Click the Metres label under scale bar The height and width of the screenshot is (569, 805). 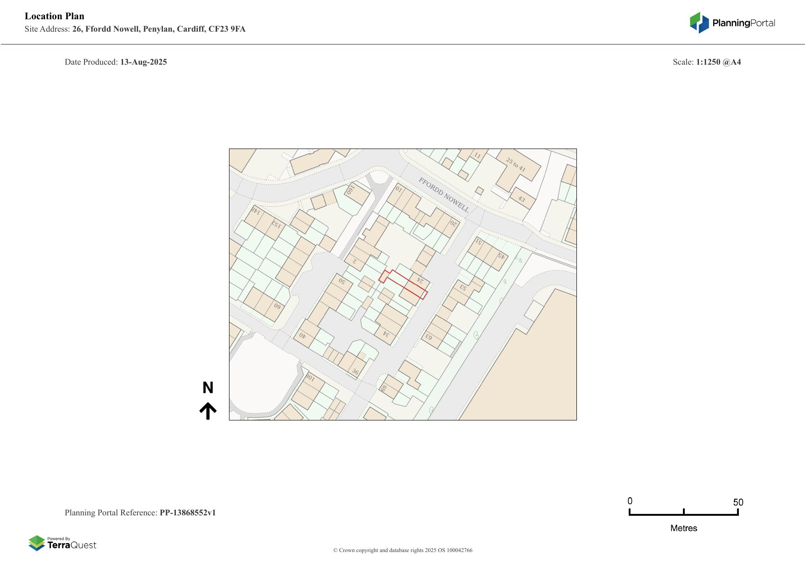(x=683, y=528)
